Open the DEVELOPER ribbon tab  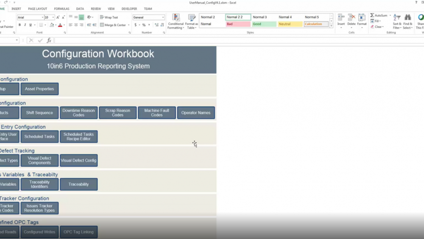129,8
